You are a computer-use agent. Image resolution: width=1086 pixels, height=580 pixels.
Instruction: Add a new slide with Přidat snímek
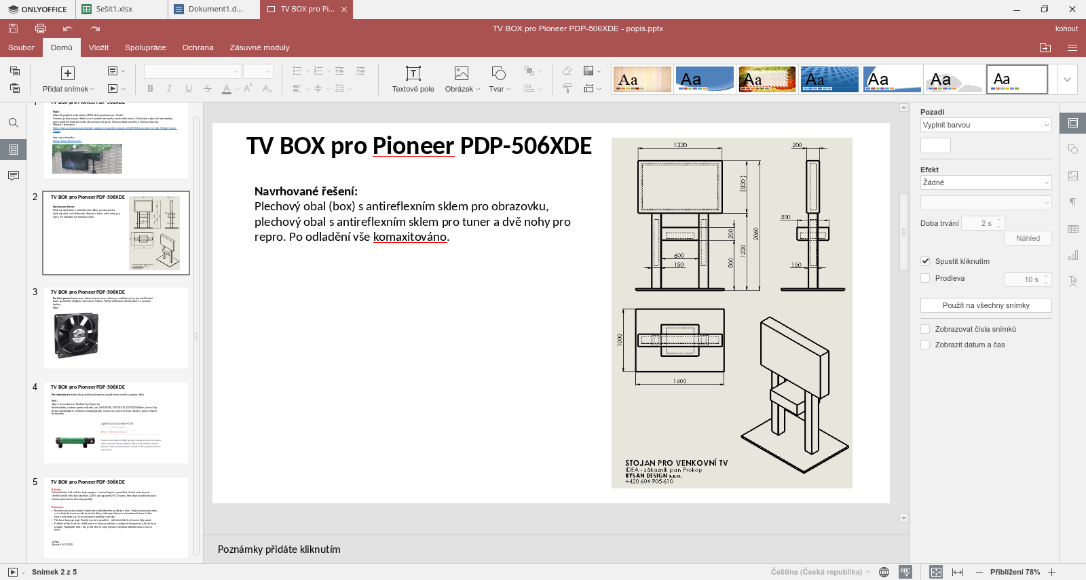(x=68, y=79)
